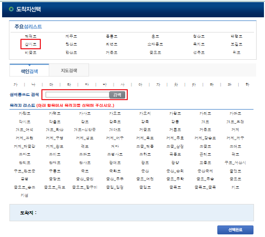265x237 pixels.
Task: Filter destinations by index letter 바
Action: click(105, 84)
